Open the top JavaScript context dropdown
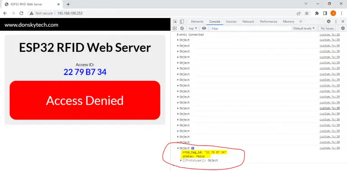The image size is (347, 171). click(193, 28)
